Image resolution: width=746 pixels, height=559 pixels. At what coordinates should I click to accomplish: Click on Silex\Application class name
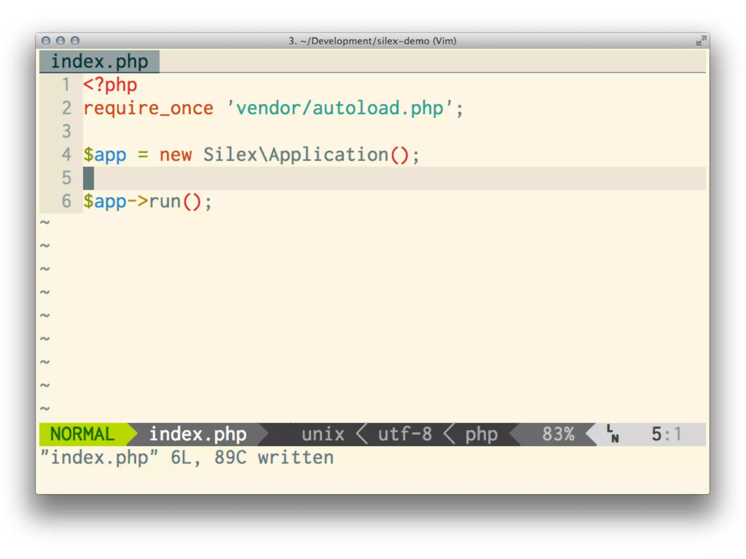(296, 155)
